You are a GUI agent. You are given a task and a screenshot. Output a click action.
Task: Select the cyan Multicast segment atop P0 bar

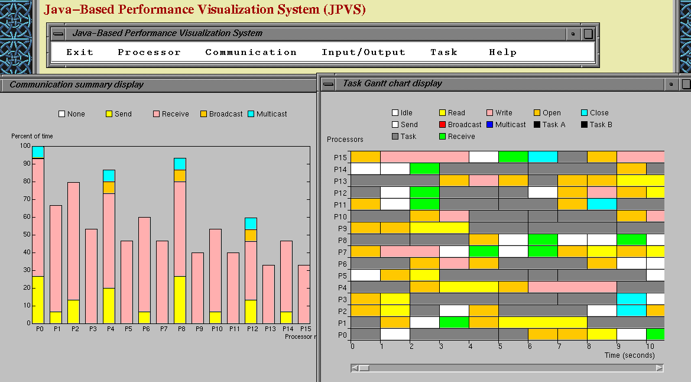tap(38, 152)
